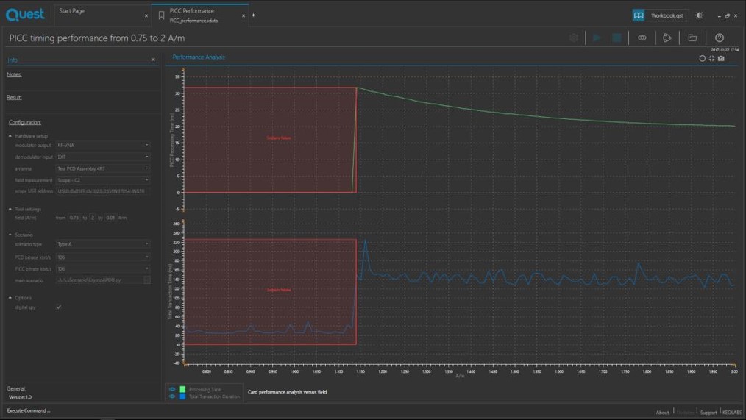Switch to the Start Page tab

[72, 11]
